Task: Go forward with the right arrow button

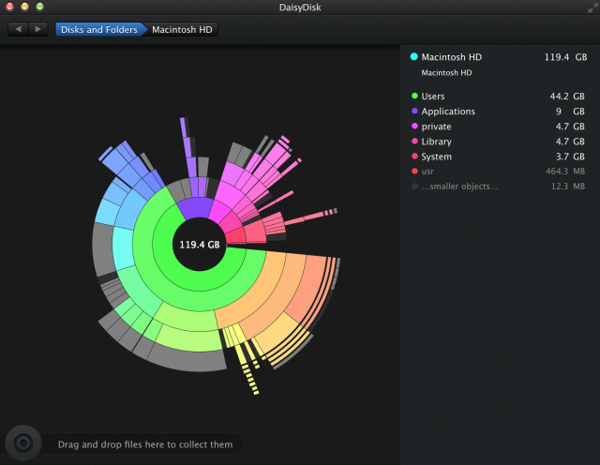Action: (x=37, y=29)
